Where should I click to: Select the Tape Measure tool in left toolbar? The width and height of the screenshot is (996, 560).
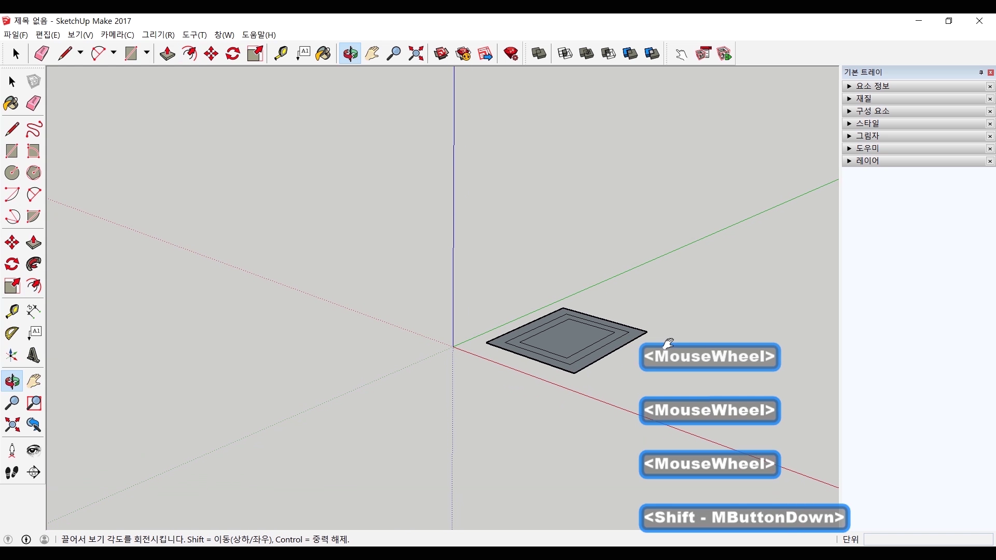pyautogui.click(x=11, y=311)
